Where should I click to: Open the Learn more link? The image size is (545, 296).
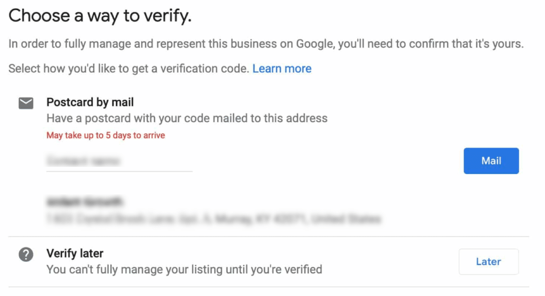(282, 68)
